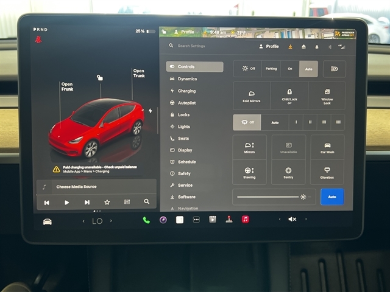
Task: Activate Sentry mode
Action: coord(288,173)
